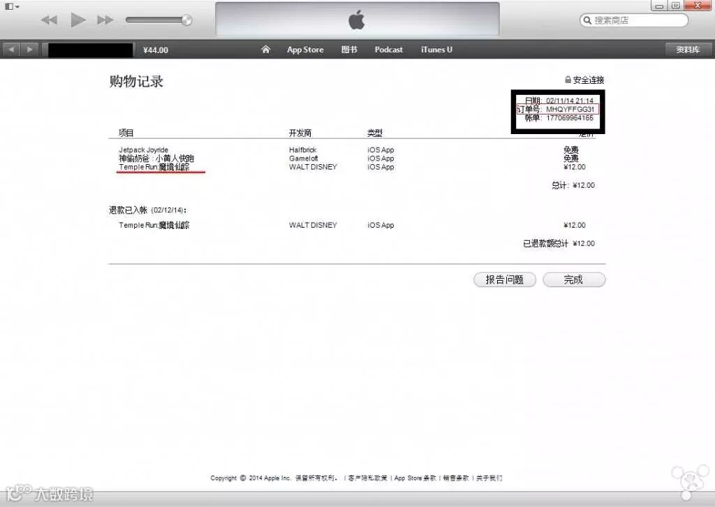Open the 图书 books tab
Viewport: 715px width, 507px height.
[349, 50]
